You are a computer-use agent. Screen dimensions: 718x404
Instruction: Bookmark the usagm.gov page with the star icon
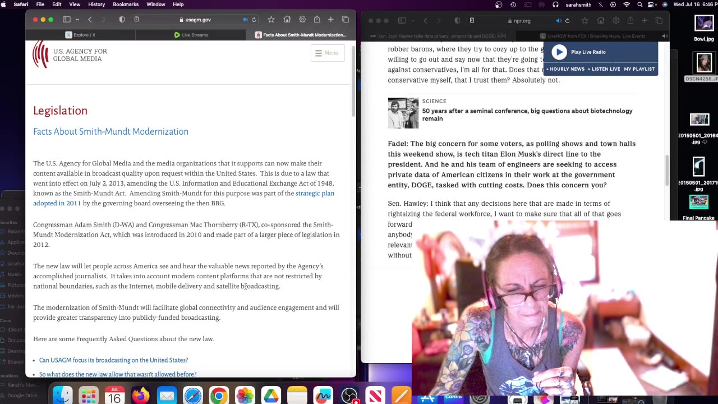(x=271, y=20)
